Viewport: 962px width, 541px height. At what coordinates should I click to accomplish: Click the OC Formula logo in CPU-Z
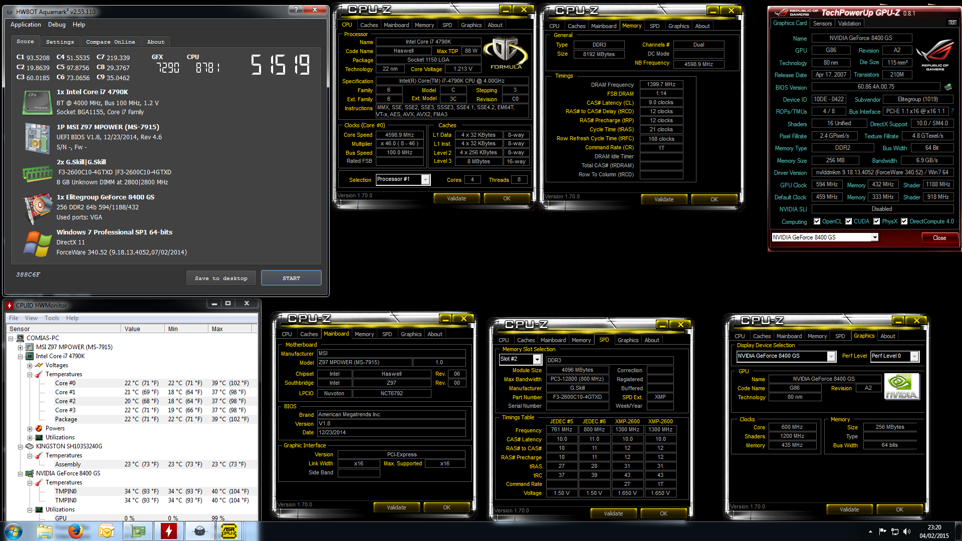tap(506, 54)
